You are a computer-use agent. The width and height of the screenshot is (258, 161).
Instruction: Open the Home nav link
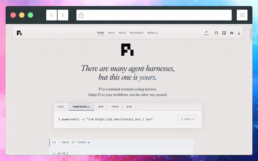point(101,33)
